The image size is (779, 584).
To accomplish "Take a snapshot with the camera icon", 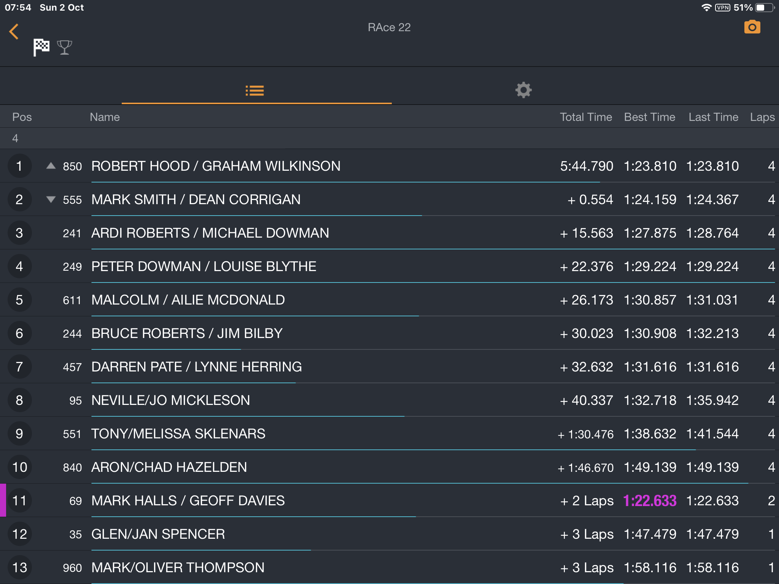I will tap(752, 27).
